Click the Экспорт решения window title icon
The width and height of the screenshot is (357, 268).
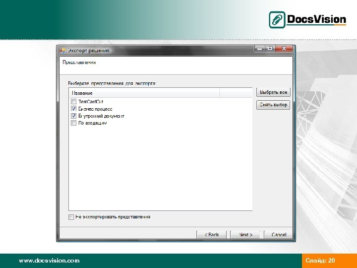point(62,51)
